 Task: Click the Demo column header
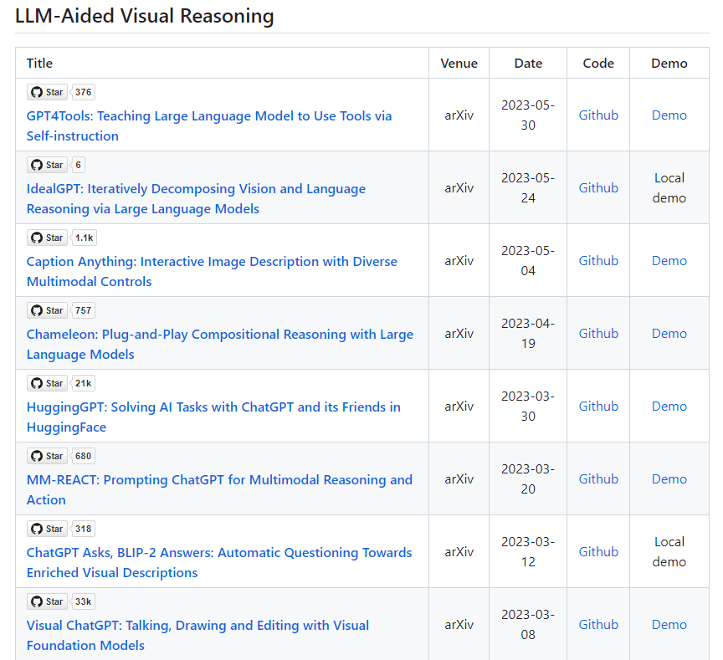(669, 63)
